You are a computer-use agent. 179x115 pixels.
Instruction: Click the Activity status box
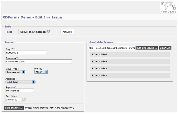tap(68, 32)
